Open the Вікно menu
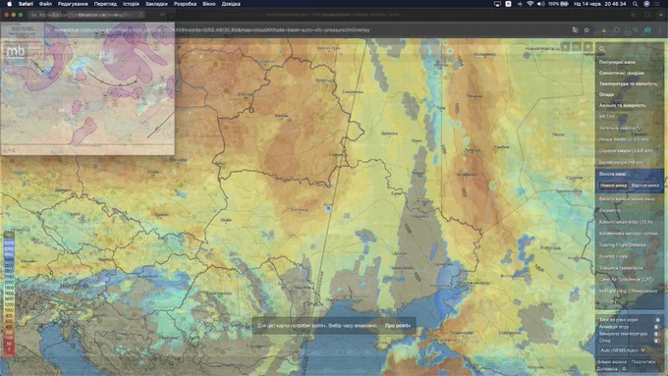 208,4
